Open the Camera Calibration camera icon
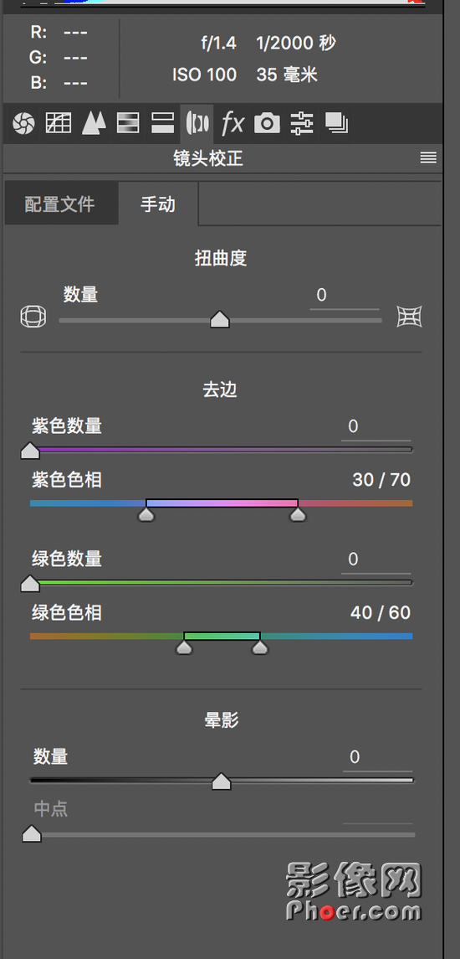460x959 pixels. coord(267,124)
